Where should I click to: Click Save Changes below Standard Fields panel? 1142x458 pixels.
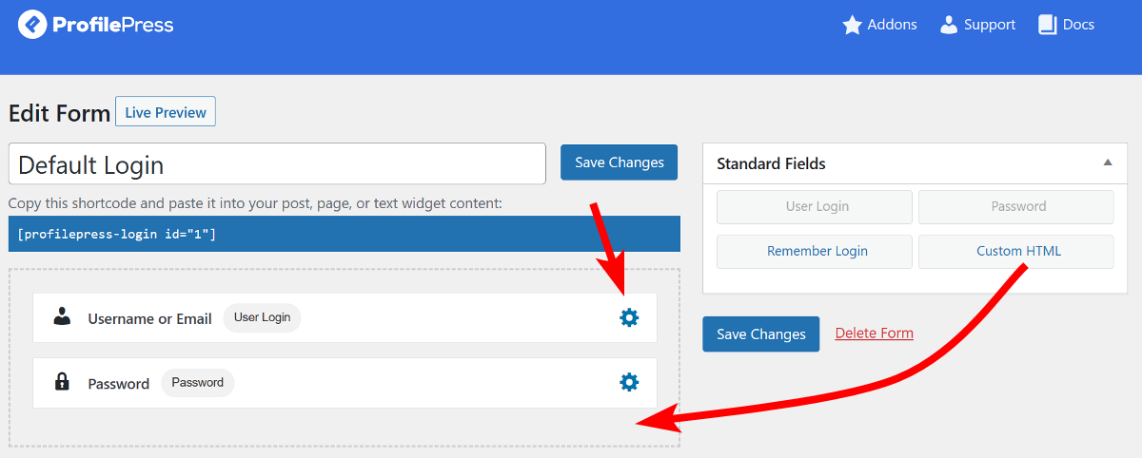[761, 334]
